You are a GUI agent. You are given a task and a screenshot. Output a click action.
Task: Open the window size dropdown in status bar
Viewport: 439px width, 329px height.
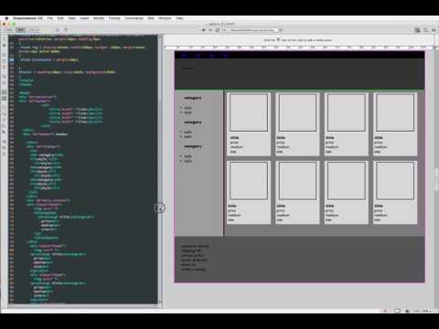click(x=422, y=311)
